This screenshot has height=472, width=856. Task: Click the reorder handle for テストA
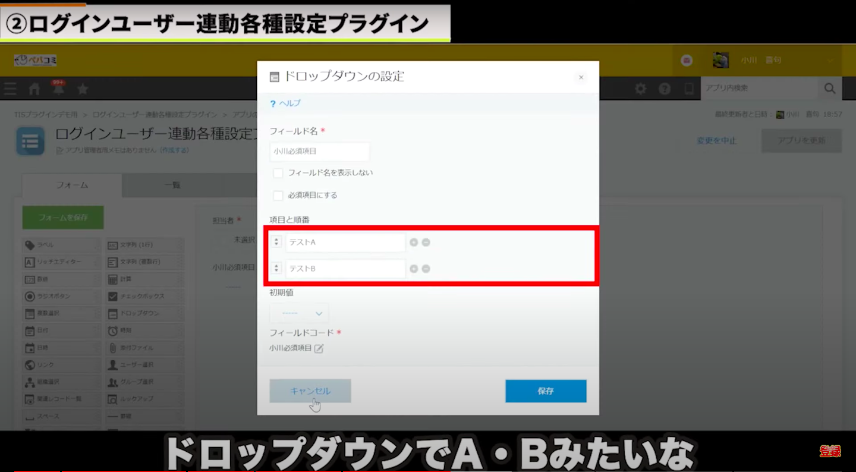(276, 243)
